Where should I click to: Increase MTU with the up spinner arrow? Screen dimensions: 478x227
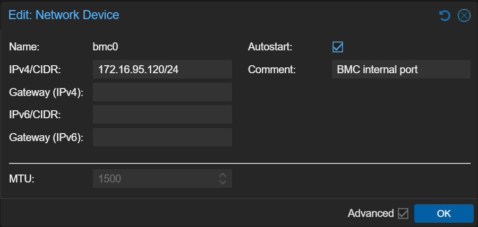click(x=223, y=176)
